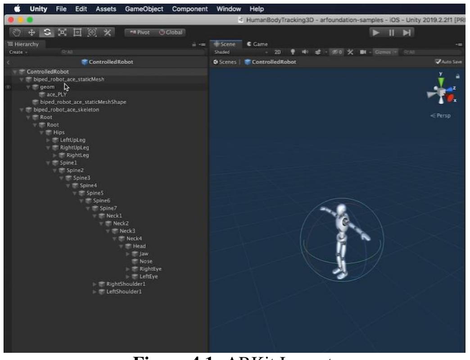Click the Pause button

[x=392, y=32]
